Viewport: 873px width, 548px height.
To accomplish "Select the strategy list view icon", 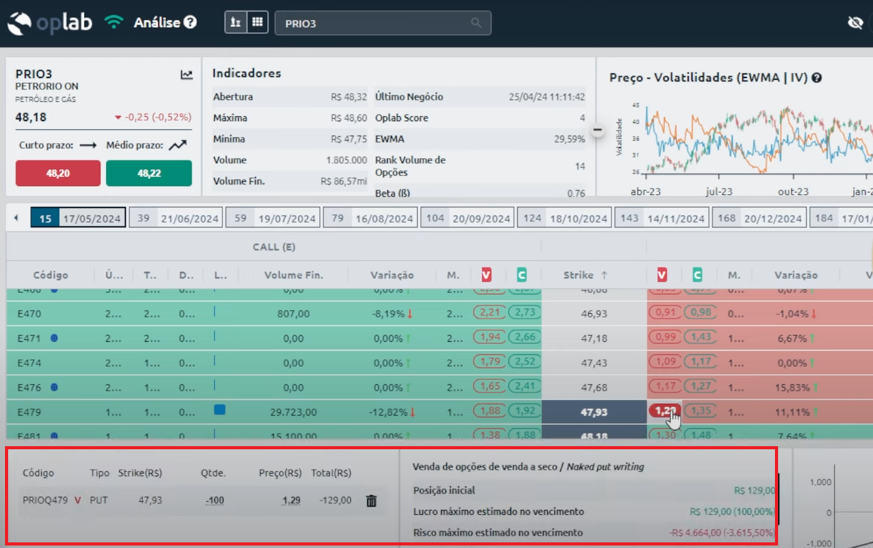I will (235, 22).
